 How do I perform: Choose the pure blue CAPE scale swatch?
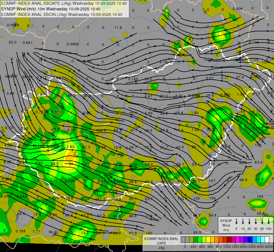[250, 240]
